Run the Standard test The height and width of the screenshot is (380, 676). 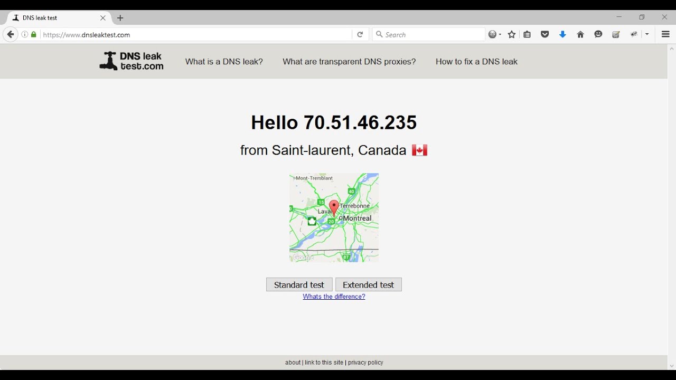299,285
